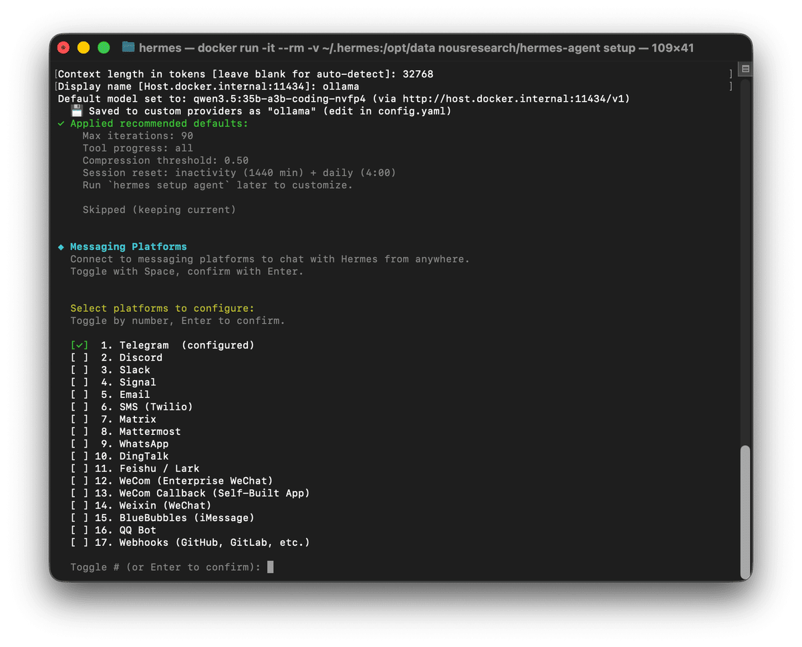This screenshot has height=647, width=802.
Task: Click the Matrix platform label
Action: pos(138,420)
